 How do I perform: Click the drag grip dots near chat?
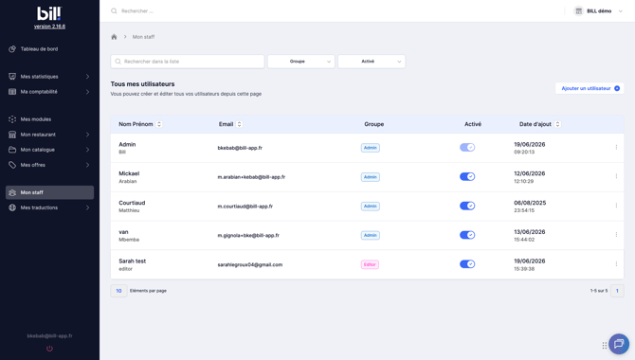coord(605,346)
